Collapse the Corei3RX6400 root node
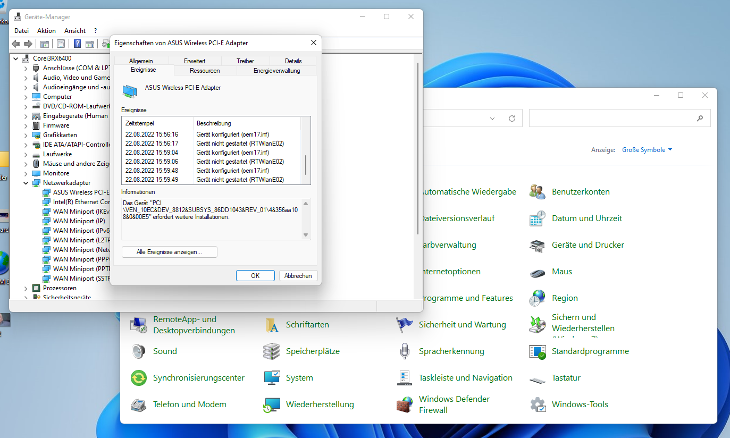 click(x=16, y=58)
